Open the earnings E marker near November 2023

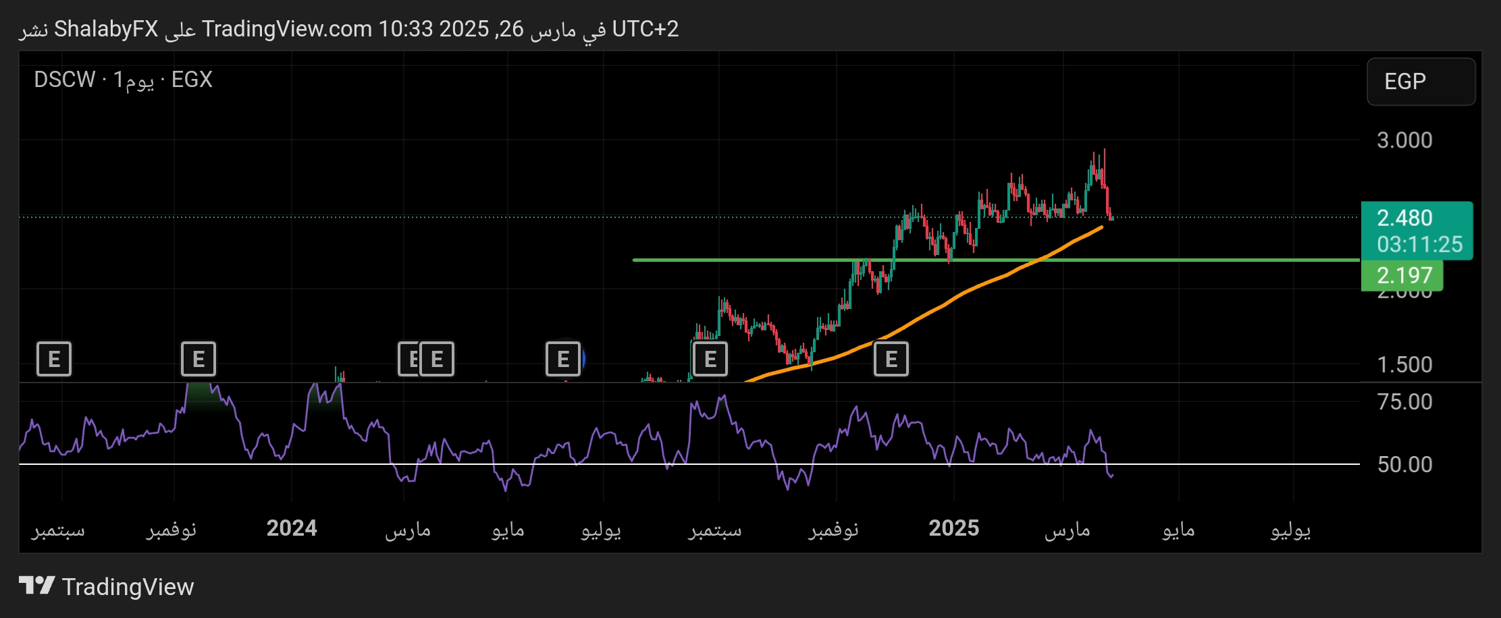pos(199,359)
